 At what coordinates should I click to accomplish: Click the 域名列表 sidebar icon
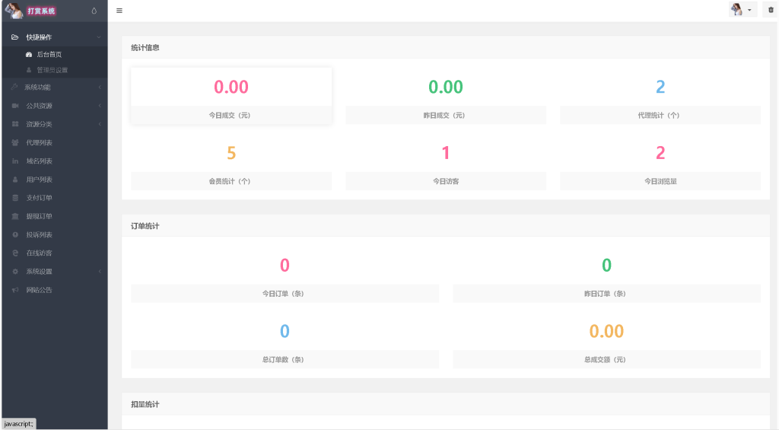point(15,161)
